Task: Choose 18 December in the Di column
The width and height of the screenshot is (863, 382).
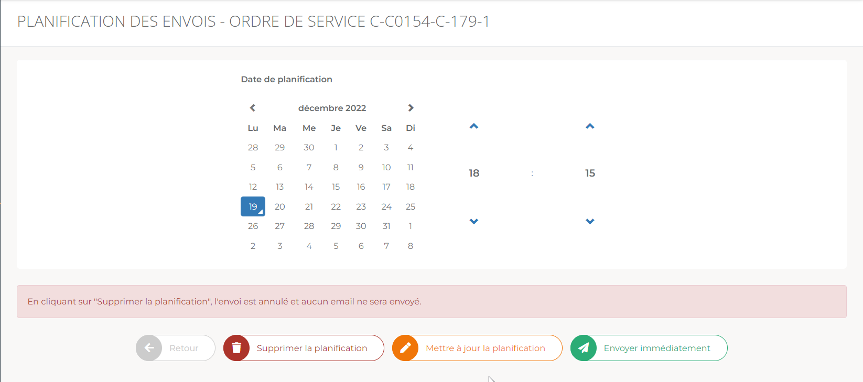Action: tap(411, 187)
